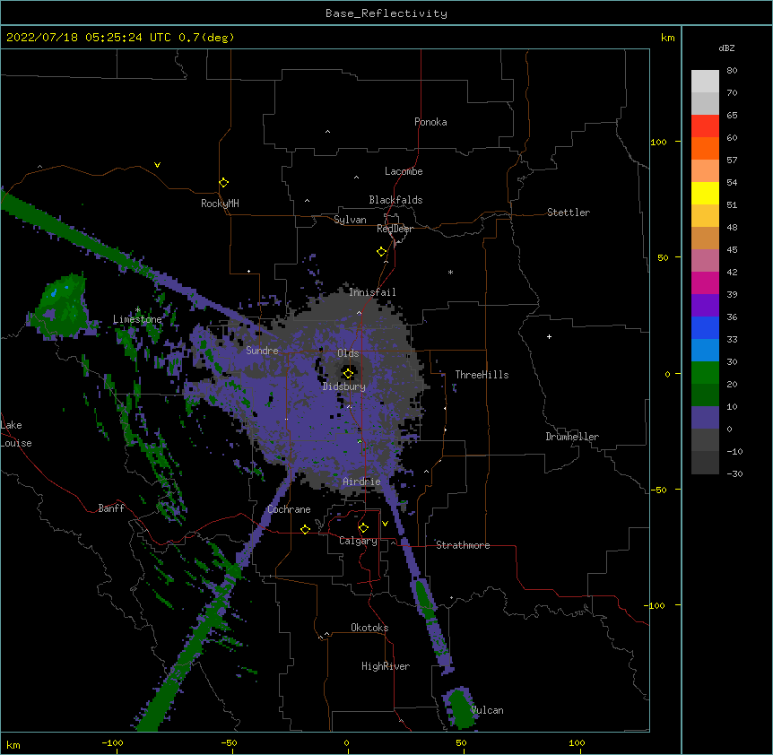The height and width of the screenshot is (755, 773).
Task: Select the slate purple 0-10 dBZ legend swatch
Action: click(705, 418)
